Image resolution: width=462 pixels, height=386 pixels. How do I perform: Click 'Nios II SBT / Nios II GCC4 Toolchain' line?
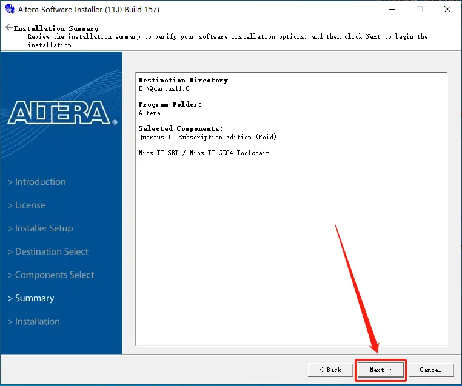tap(204, 153)
